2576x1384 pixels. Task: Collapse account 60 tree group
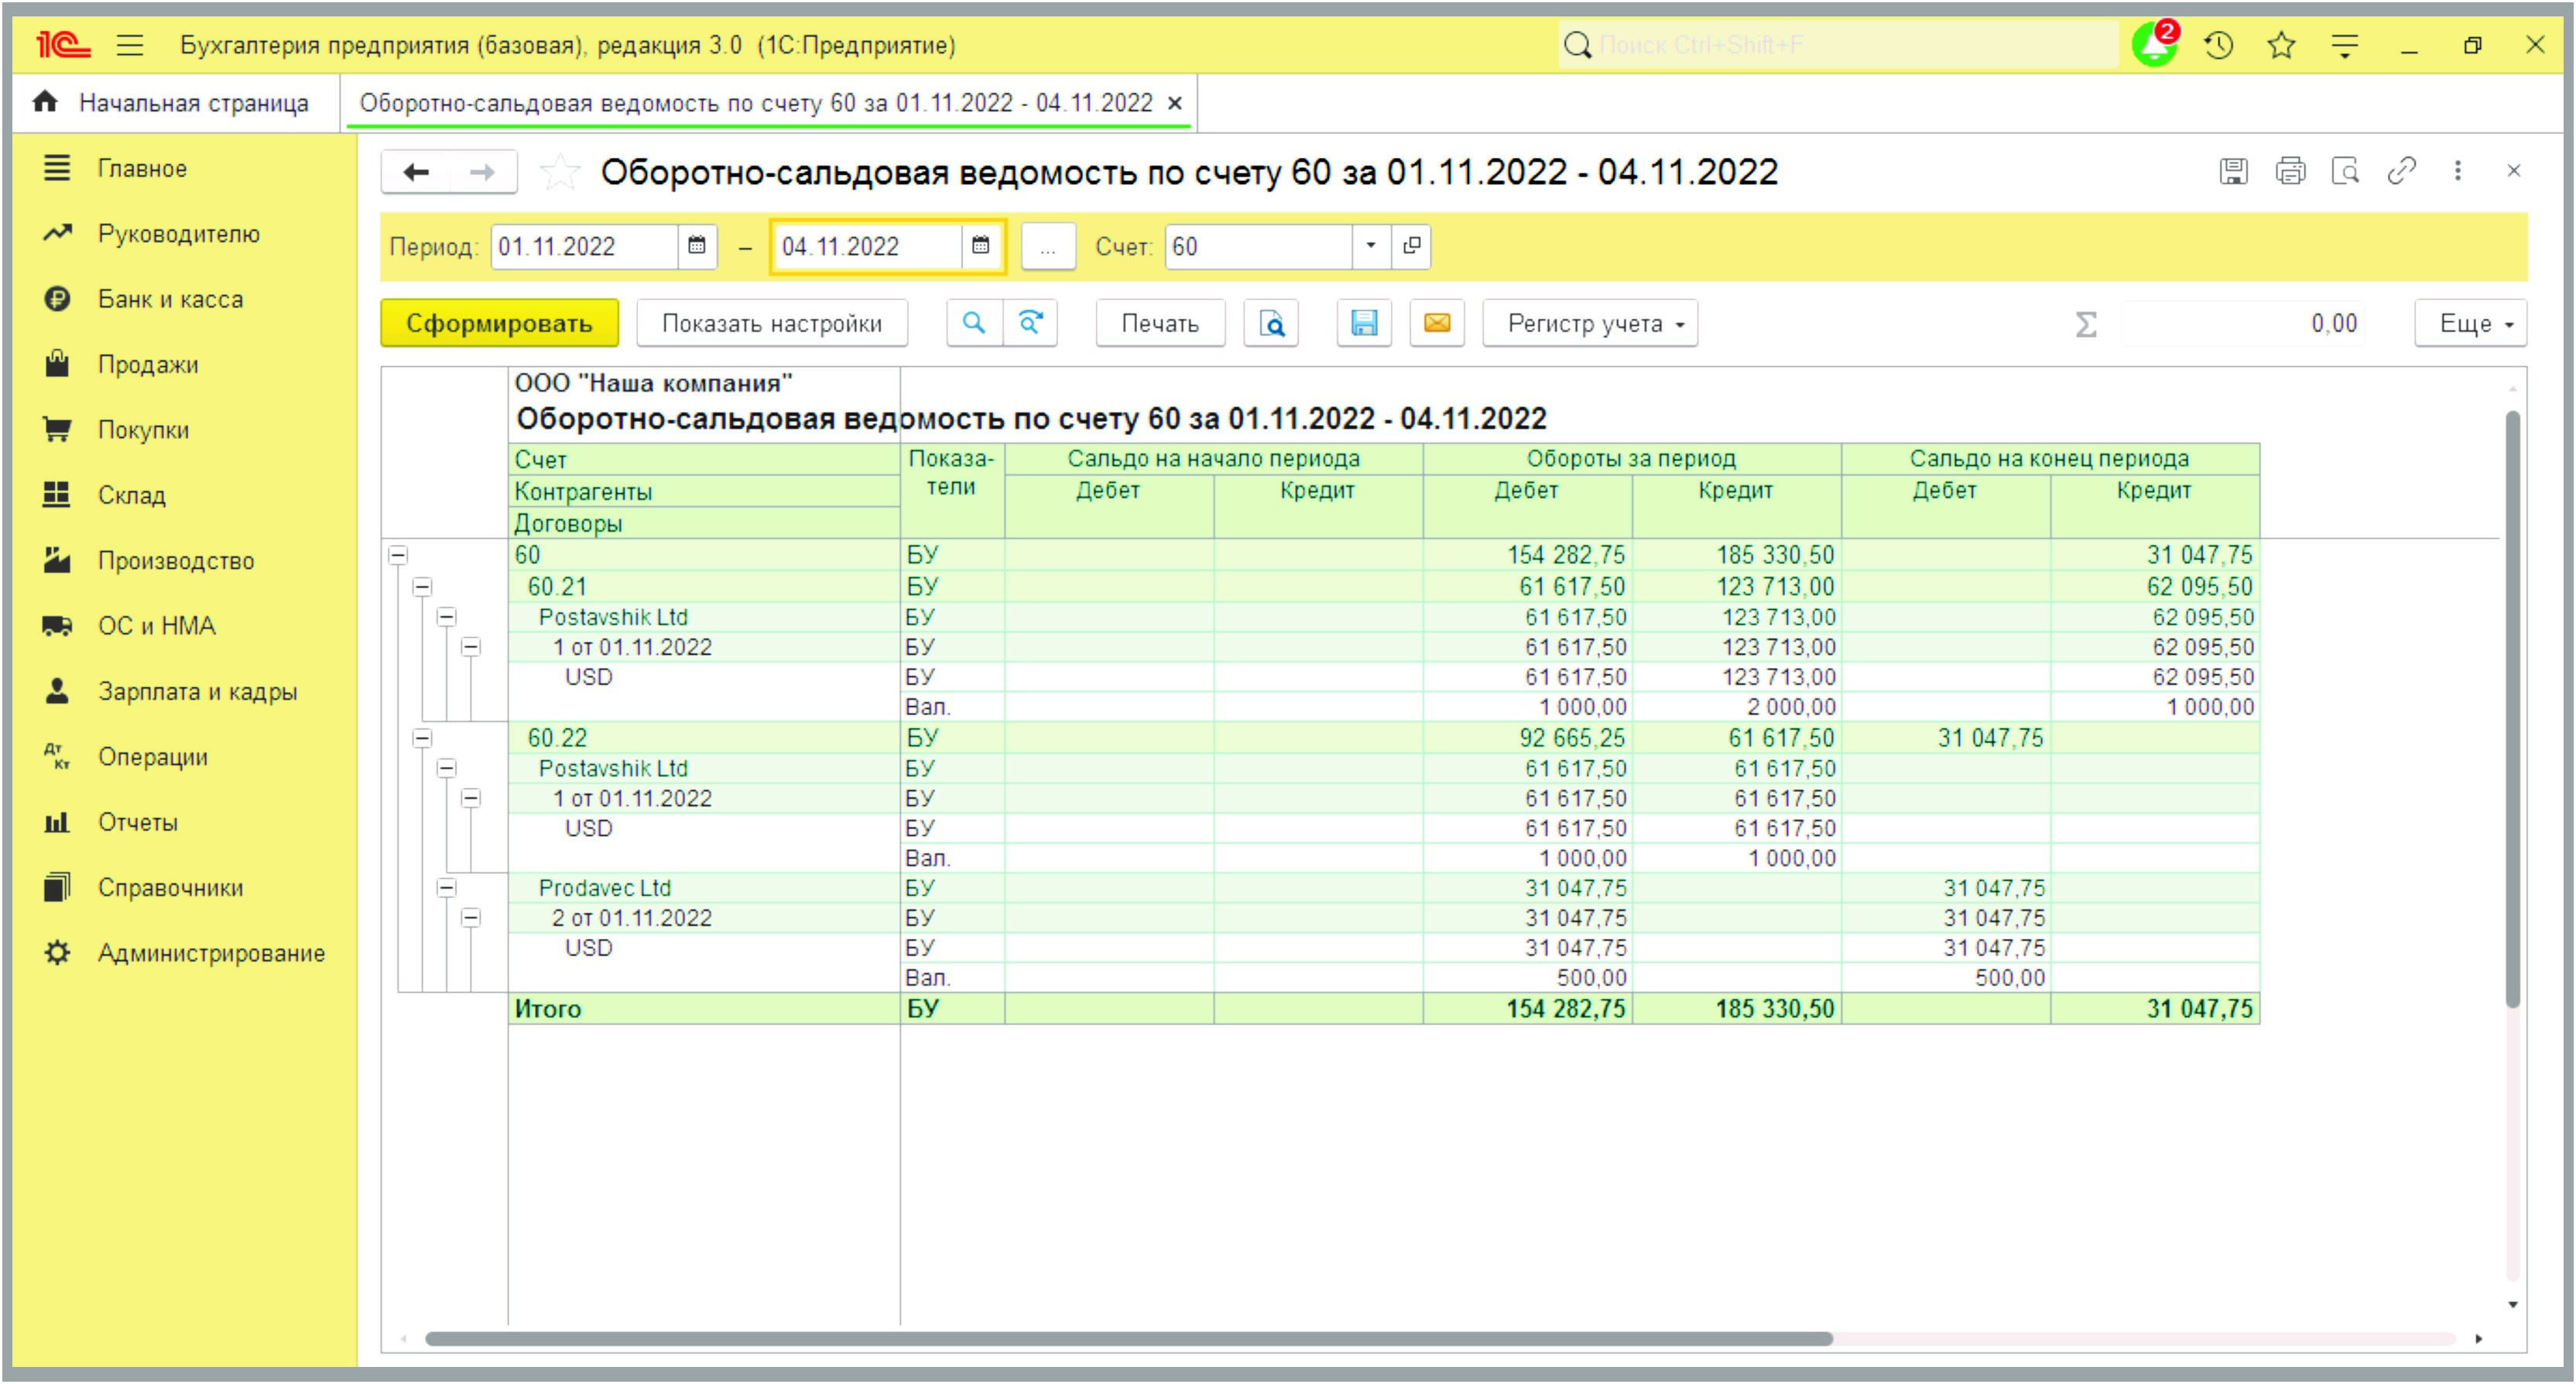point(398,555)
